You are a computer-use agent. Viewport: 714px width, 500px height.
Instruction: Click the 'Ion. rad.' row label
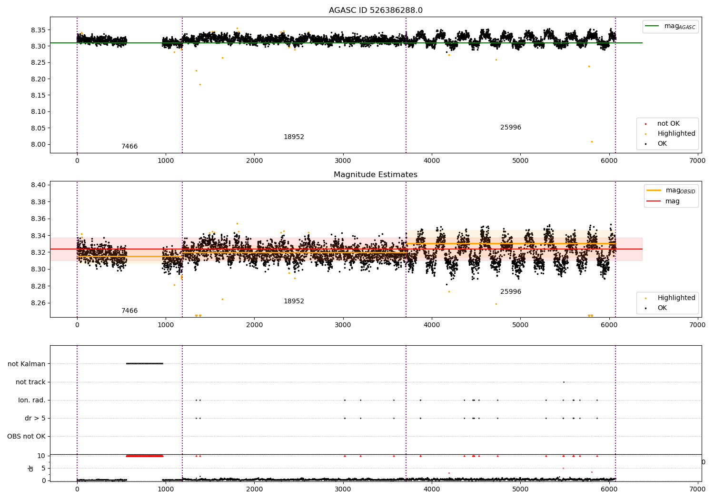[32, 400]
